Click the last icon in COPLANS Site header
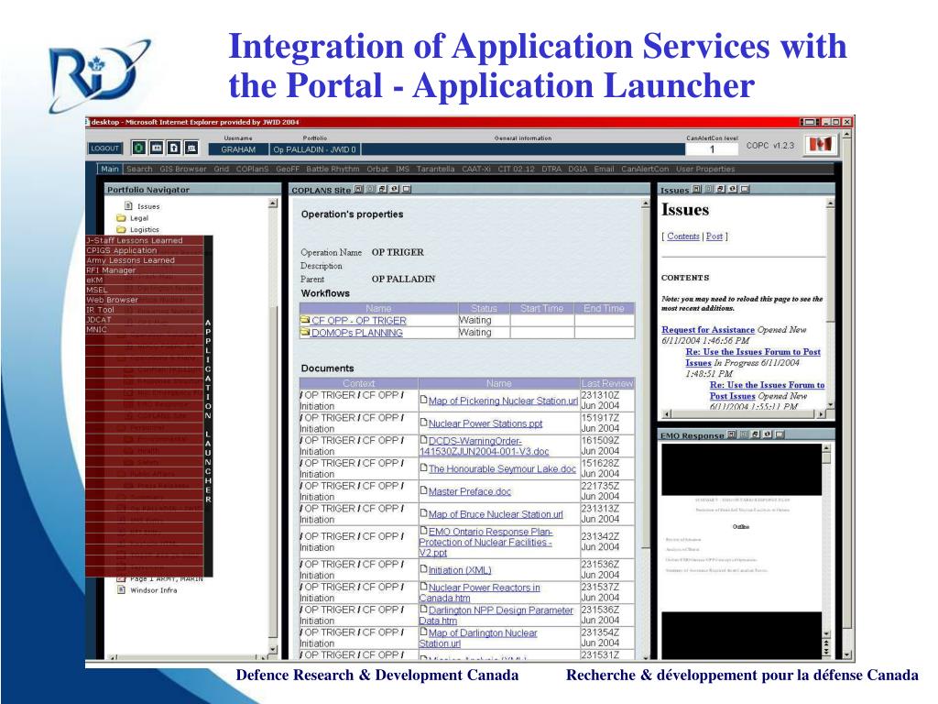The image size is (938, 704). point(407,189)
